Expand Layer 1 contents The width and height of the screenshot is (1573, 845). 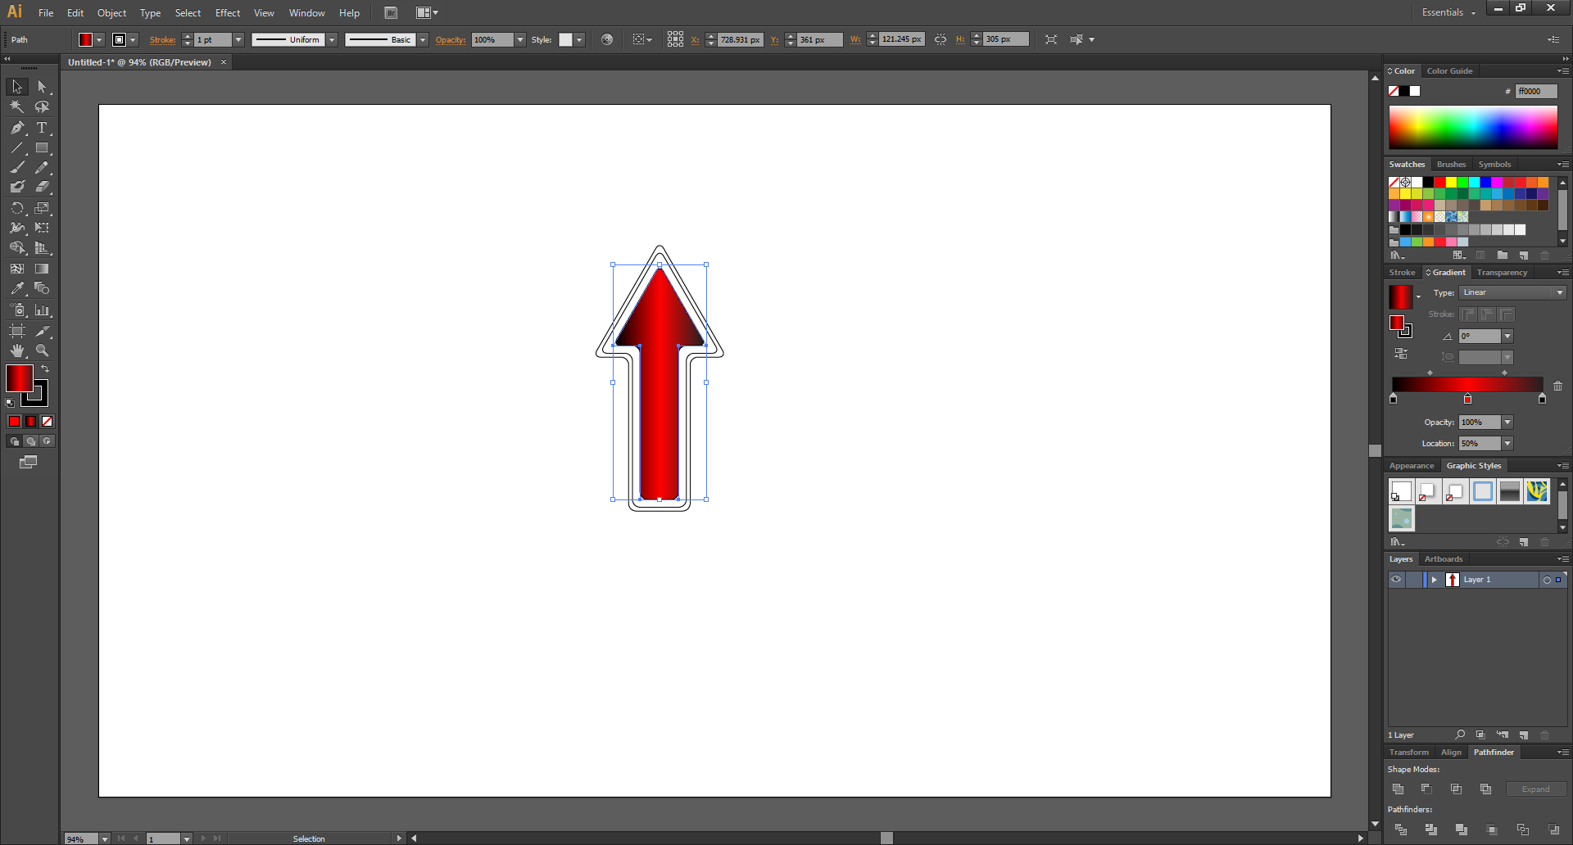(1435, 580)
